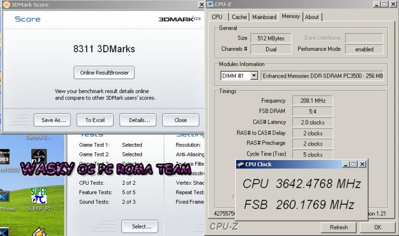This screenshot has width=399, height=236.
Task: Click the Sandra desktop icon
Action: pyautogui.click(x=38, y=137)
